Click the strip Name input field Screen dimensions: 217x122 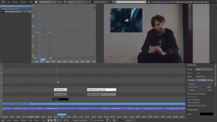pyautogui.click(x=204, y=69)
